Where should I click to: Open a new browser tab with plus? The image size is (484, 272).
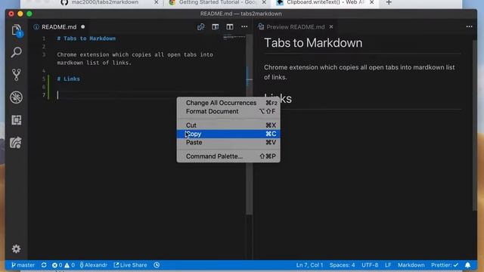coord(389,2)
